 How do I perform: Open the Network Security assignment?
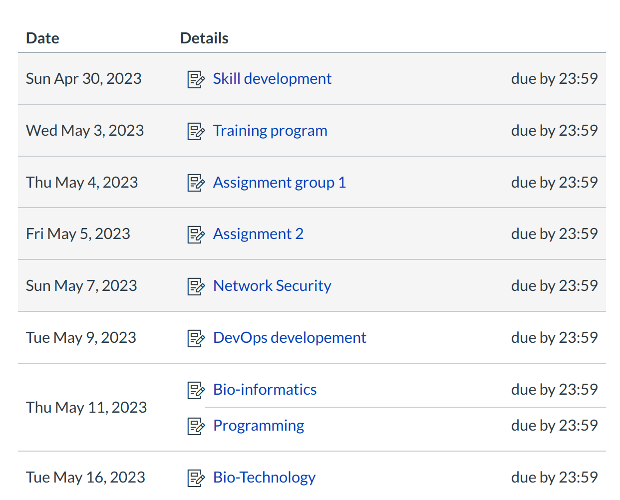272,286
